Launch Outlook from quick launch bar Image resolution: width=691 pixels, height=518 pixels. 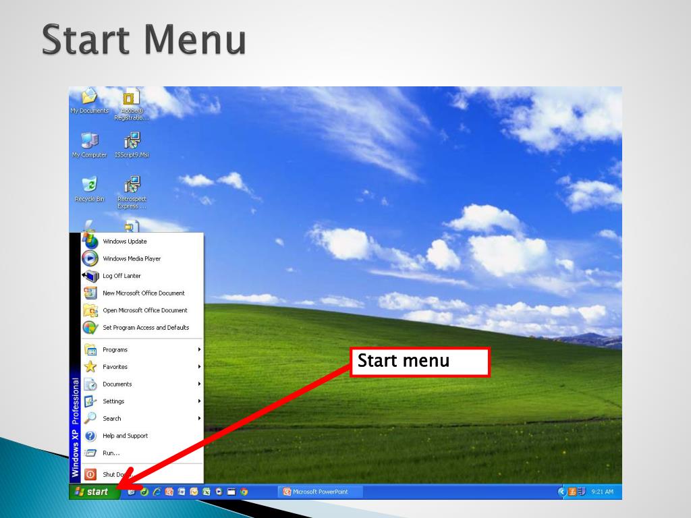(x=194, y=492)
